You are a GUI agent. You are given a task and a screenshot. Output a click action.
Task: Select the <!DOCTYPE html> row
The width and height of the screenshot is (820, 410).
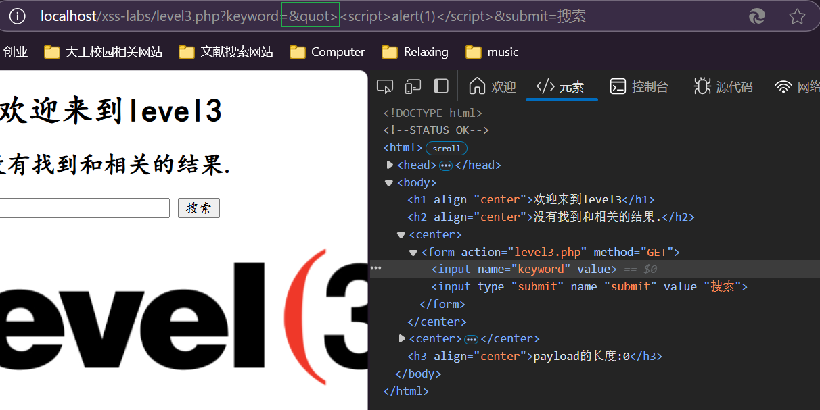coord(433,113)
